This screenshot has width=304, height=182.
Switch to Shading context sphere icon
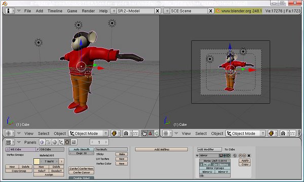pos(55,143)
